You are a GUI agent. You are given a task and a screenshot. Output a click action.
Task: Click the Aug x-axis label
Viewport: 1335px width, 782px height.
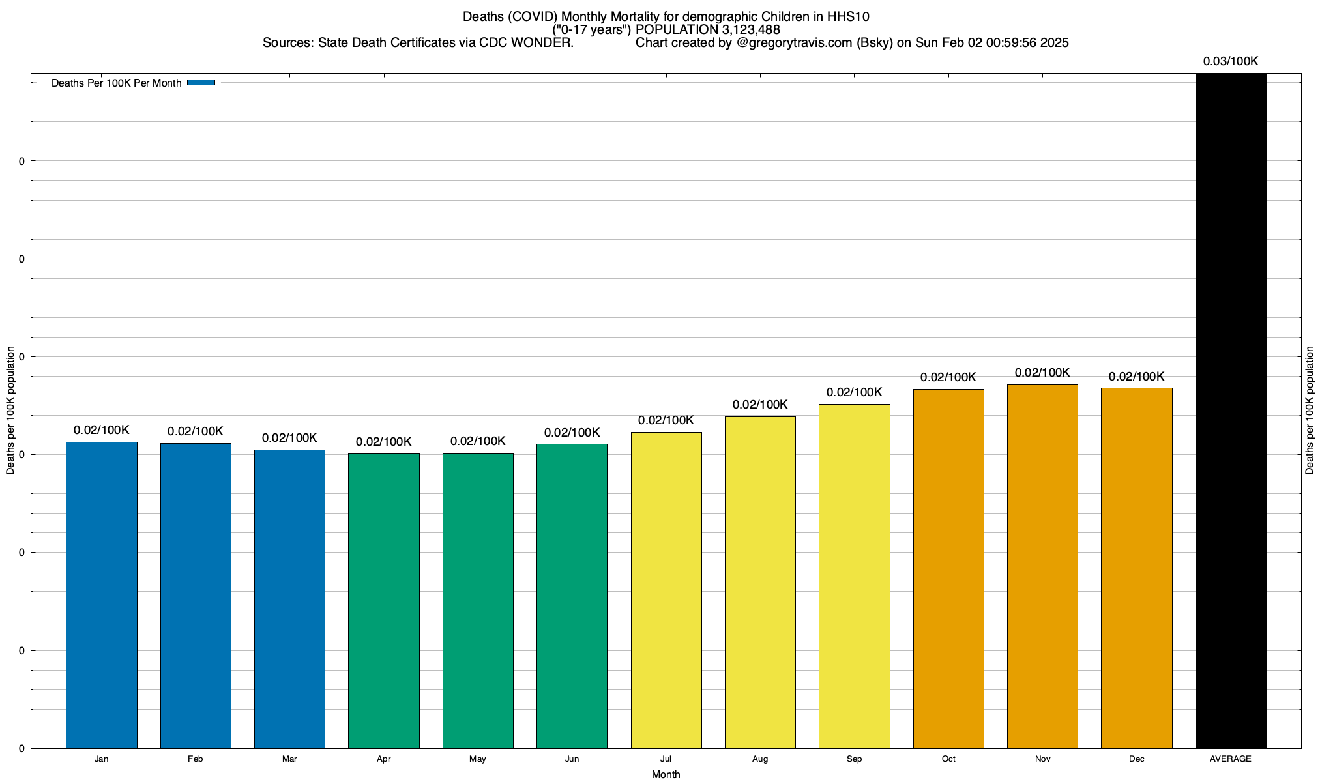coord(760,759)
